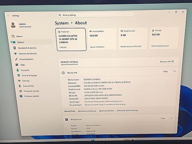Copy the Windows info details
The height and width of the screenshot is (144, 192).
163,118
